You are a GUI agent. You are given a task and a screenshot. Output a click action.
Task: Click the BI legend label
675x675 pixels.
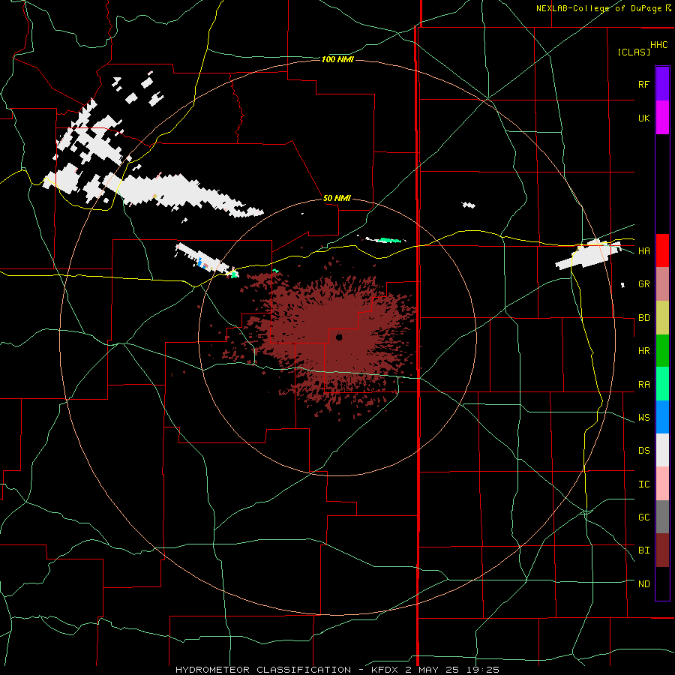pyautogui.click(x=643, y=550)
